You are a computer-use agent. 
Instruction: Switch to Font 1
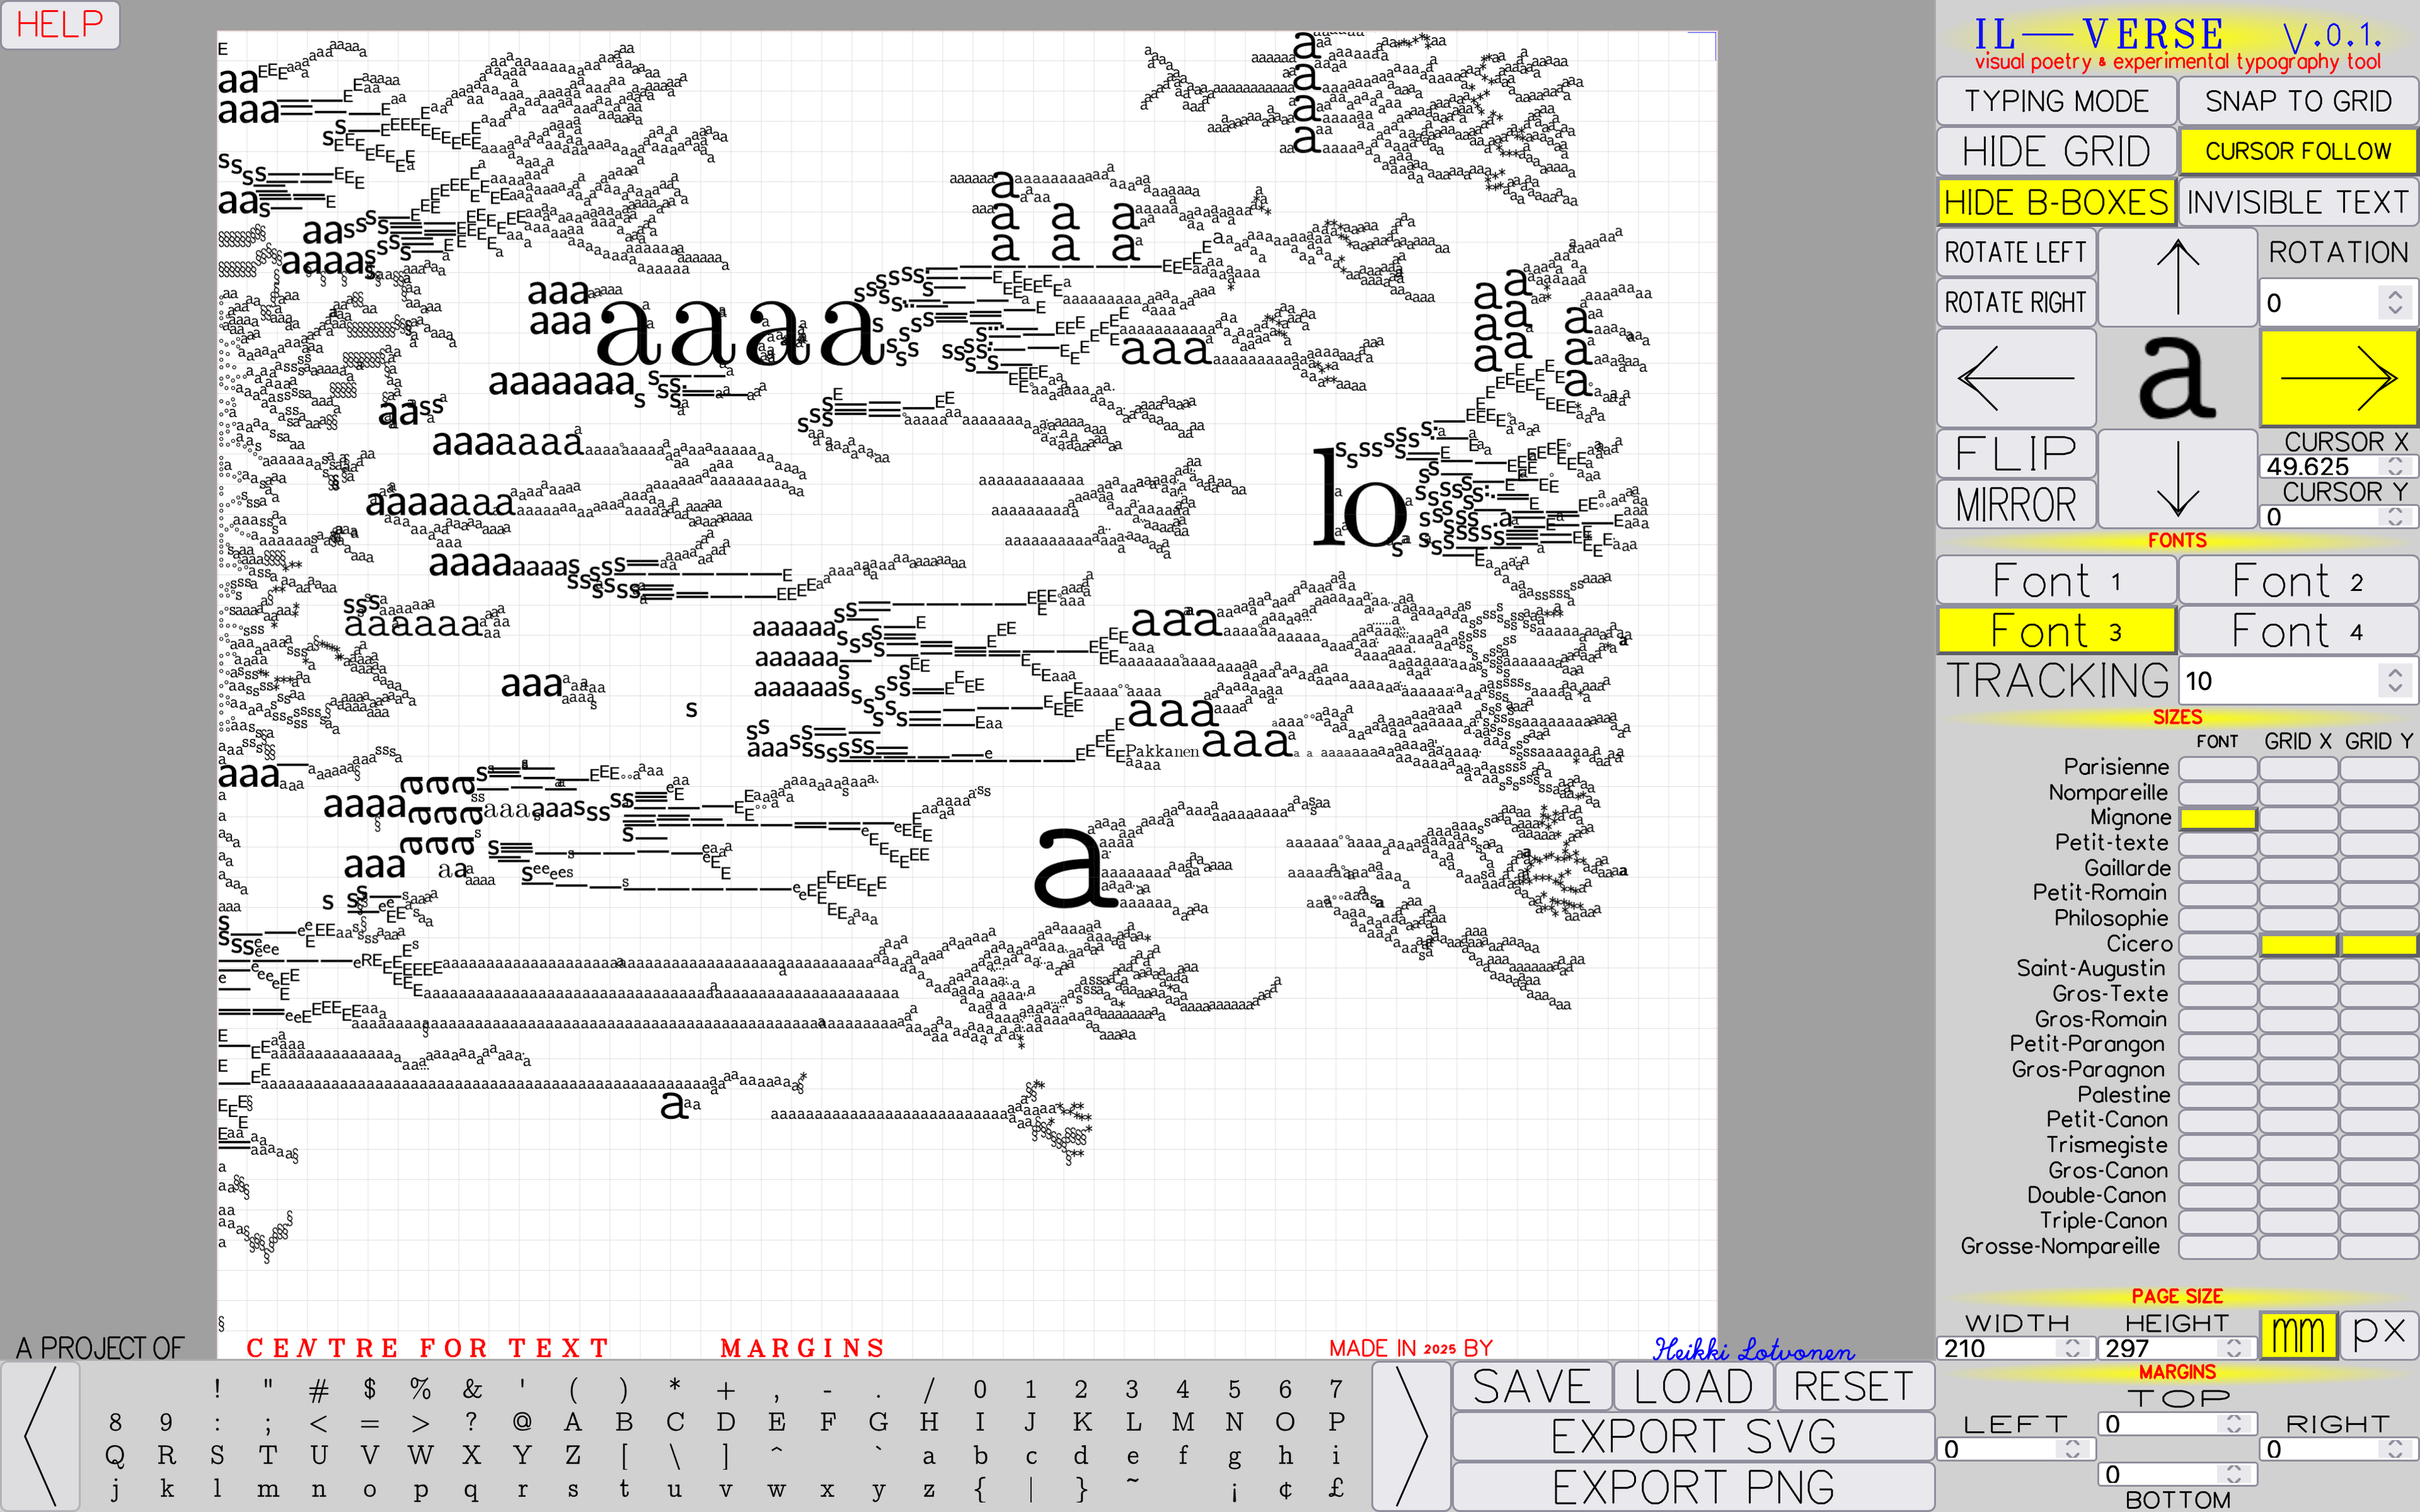tap(2056, 581)
